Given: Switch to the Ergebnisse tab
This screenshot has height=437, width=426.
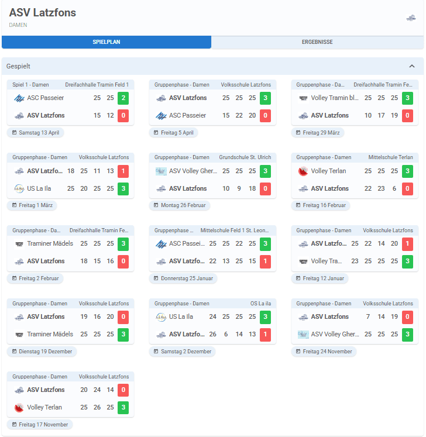Looking at the screenshot, I should (317, 42).
